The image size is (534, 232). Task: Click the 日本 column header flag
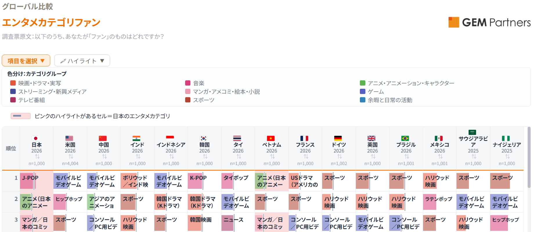coord(36,138)
